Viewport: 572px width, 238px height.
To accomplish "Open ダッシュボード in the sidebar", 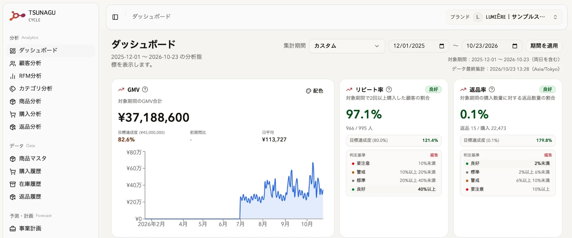I will coord(51,51).
